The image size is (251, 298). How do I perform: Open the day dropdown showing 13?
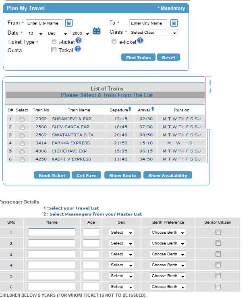point(35,33)
